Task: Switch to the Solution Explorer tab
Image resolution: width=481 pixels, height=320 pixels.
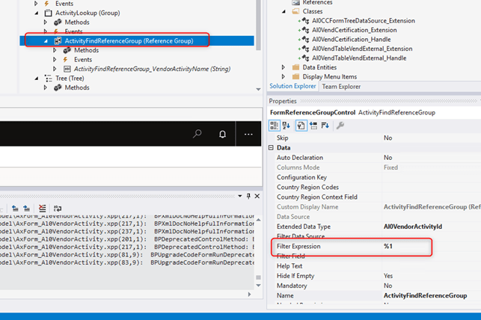Action: point(293,87)
